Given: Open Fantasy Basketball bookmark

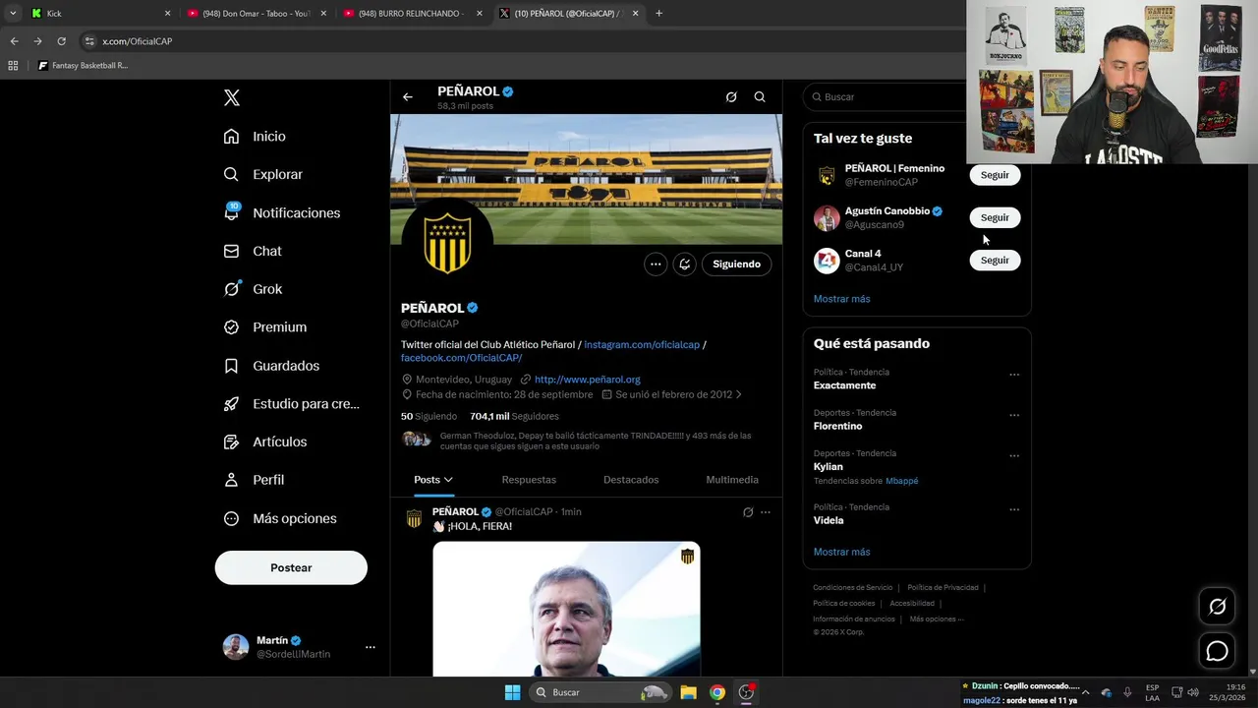Looking at the screenshot, I should (x=84, y=66).
